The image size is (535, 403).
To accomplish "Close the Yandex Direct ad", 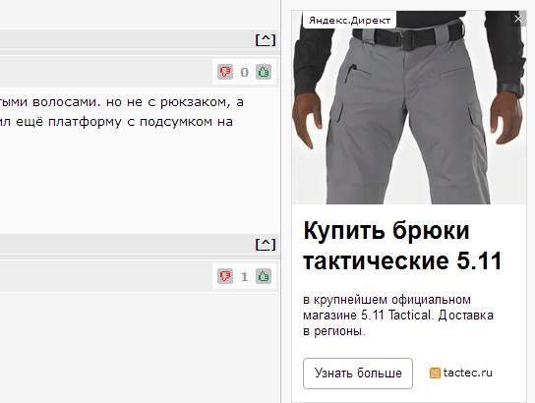I will pyautogui.click(x=518, y=19).
